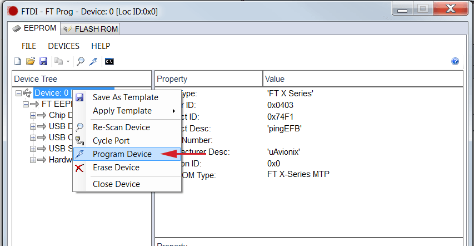Open the dropdown arrow next to Copy icon

point(68,62)
